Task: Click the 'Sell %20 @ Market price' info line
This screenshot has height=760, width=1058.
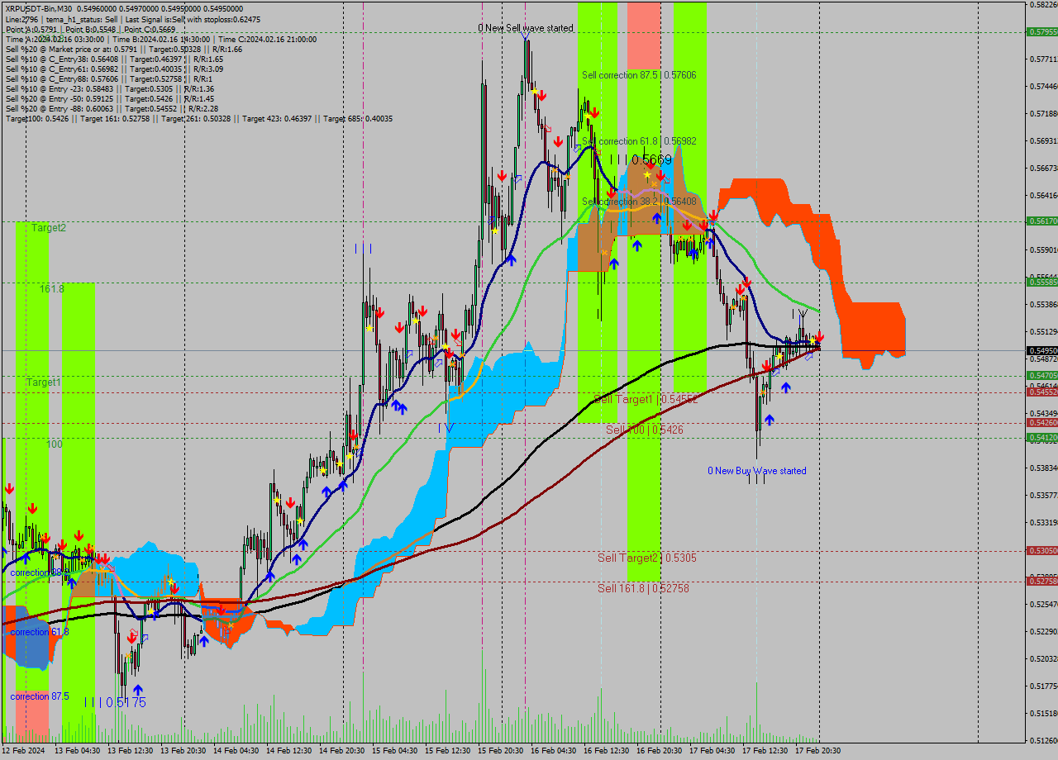Action: (x=124, y=50)
